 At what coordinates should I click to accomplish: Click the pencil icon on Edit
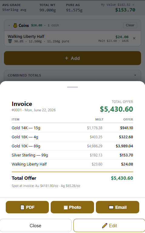(x=105, y=225)
